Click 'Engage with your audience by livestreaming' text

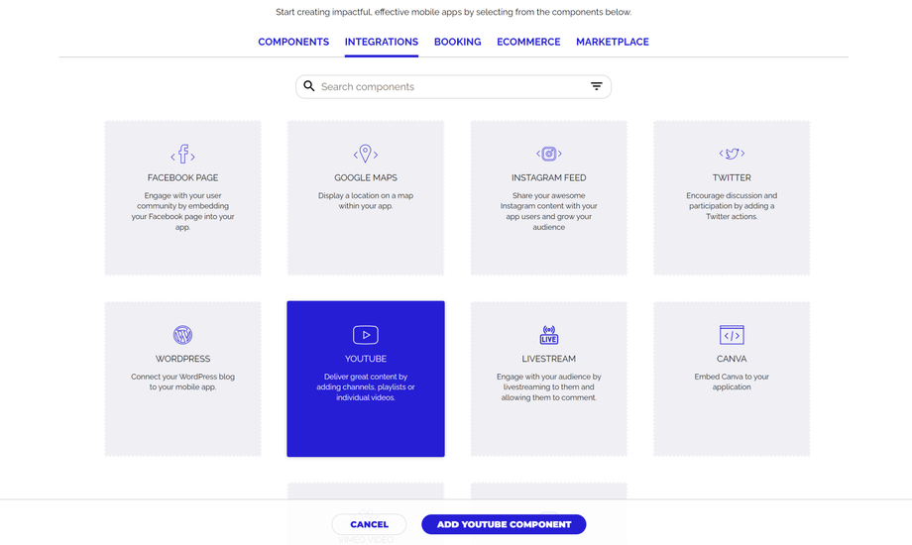(x=548, y=387)
